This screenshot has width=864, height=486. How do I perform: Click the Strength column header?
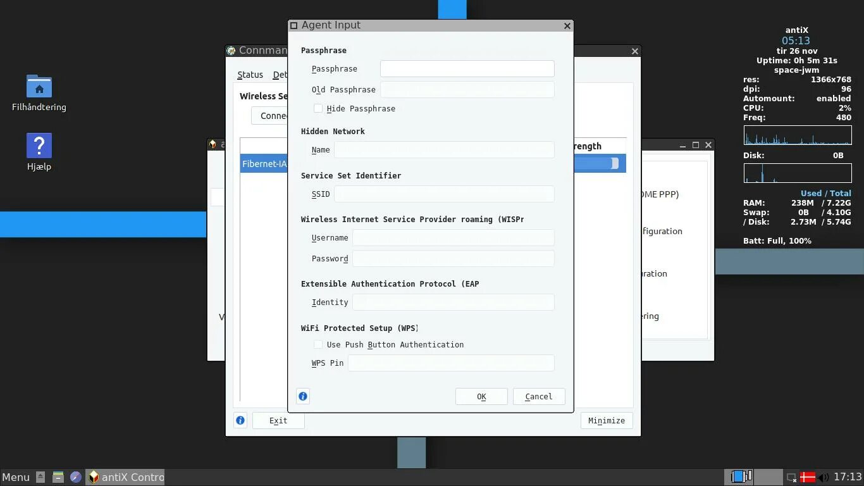[588, 146]
